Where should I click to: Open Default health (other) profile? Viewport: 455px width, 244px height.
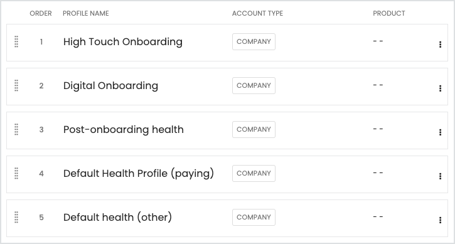117,217
